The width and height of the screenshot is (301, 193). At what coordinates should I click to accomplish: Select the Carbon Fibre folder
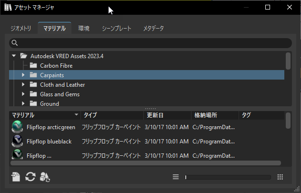56,66
